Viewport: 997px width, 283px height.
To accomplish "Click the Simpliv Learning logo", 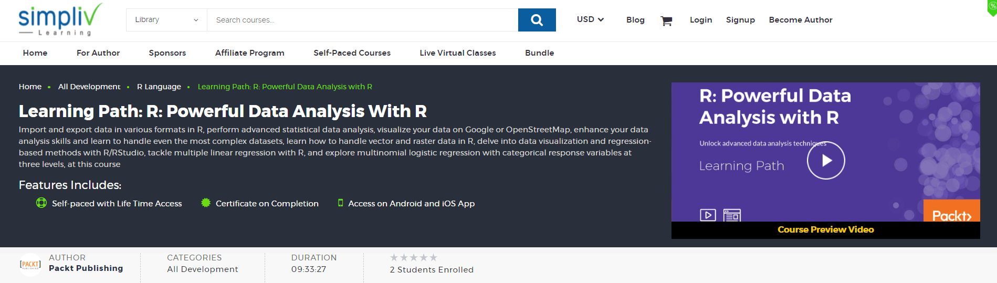I will (60, 20).
